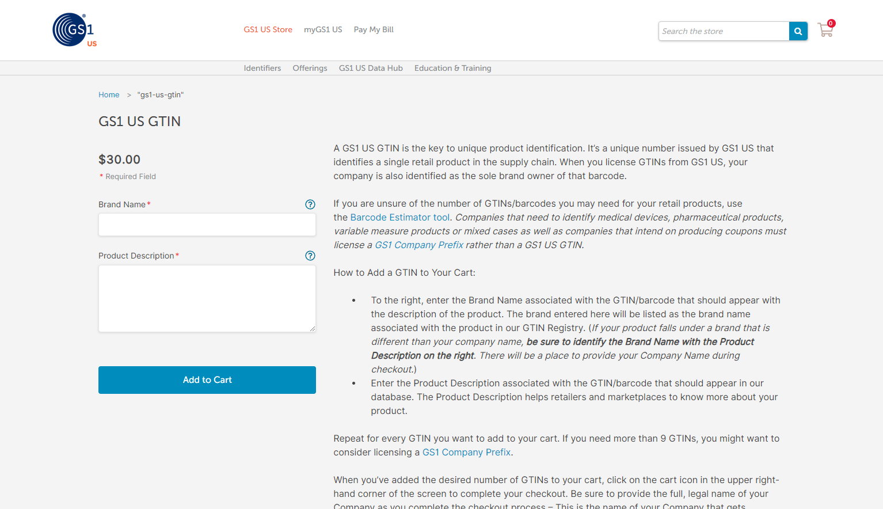Click the Home breadcrumb link
This screenshot has width=883, height=509.
point(109,95)
